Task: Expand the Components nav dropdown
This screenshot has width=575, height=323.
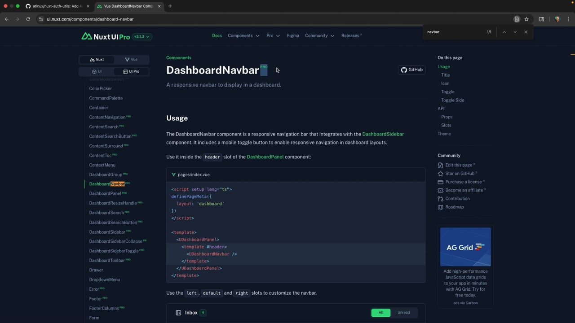Action: coord(243,35)
